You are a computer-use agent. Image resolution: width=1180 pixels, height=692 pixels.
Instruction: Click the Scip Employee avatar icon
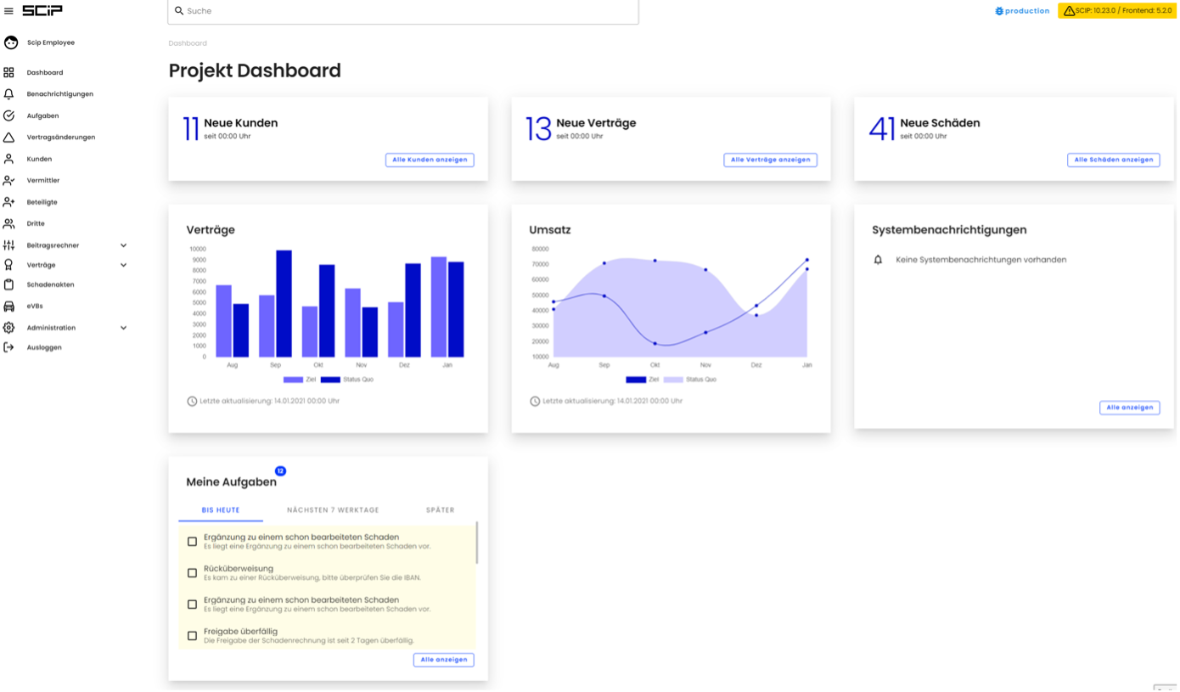[x=11, y=42]
